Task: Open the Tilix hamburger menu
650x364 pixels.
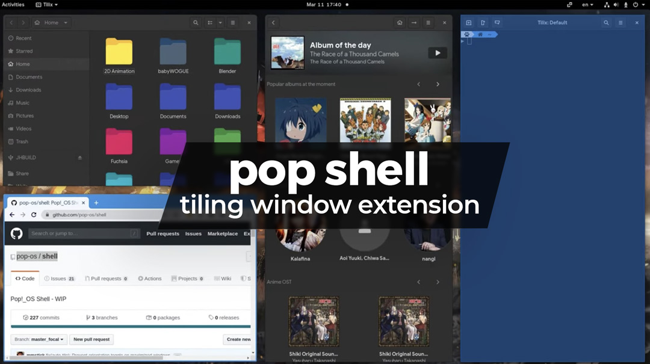Action: point(621,22)
